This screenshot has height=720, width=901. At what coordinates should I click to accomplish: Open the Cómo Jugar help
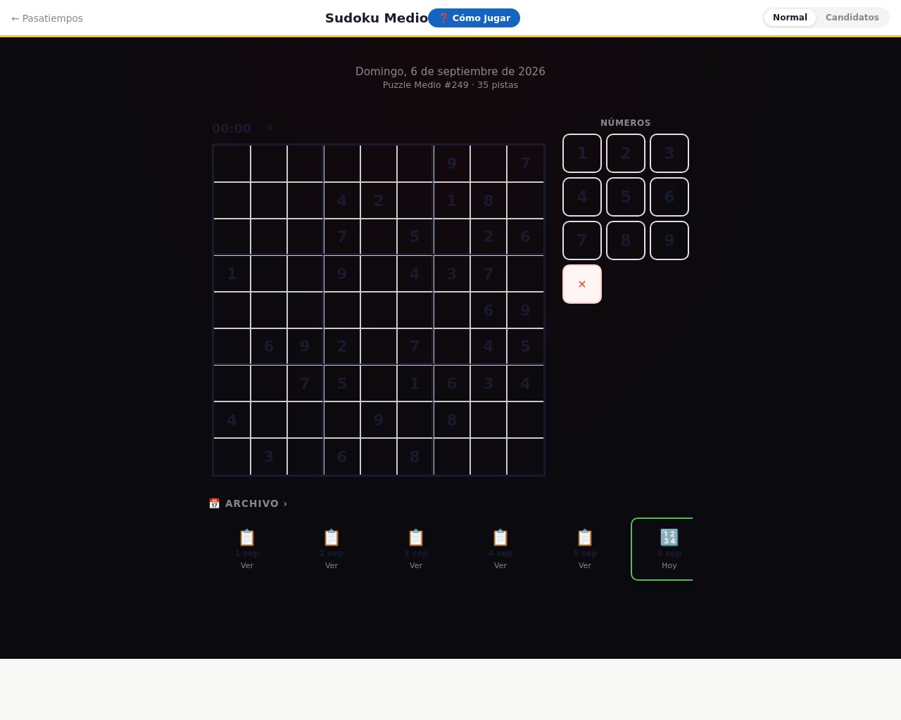[474, 18]
